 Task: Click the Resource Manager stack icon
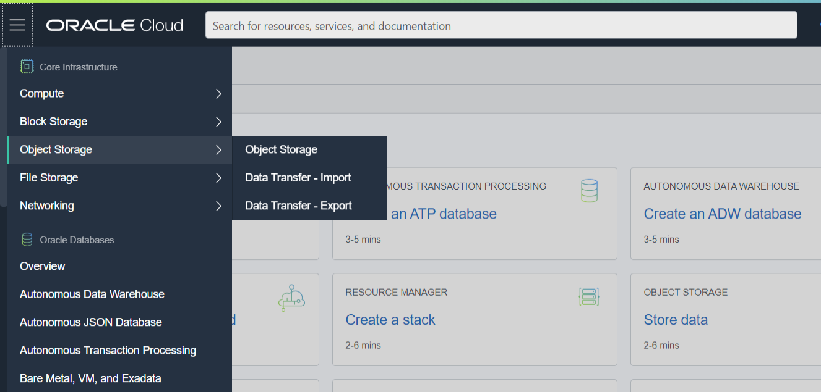coord(590,297)
